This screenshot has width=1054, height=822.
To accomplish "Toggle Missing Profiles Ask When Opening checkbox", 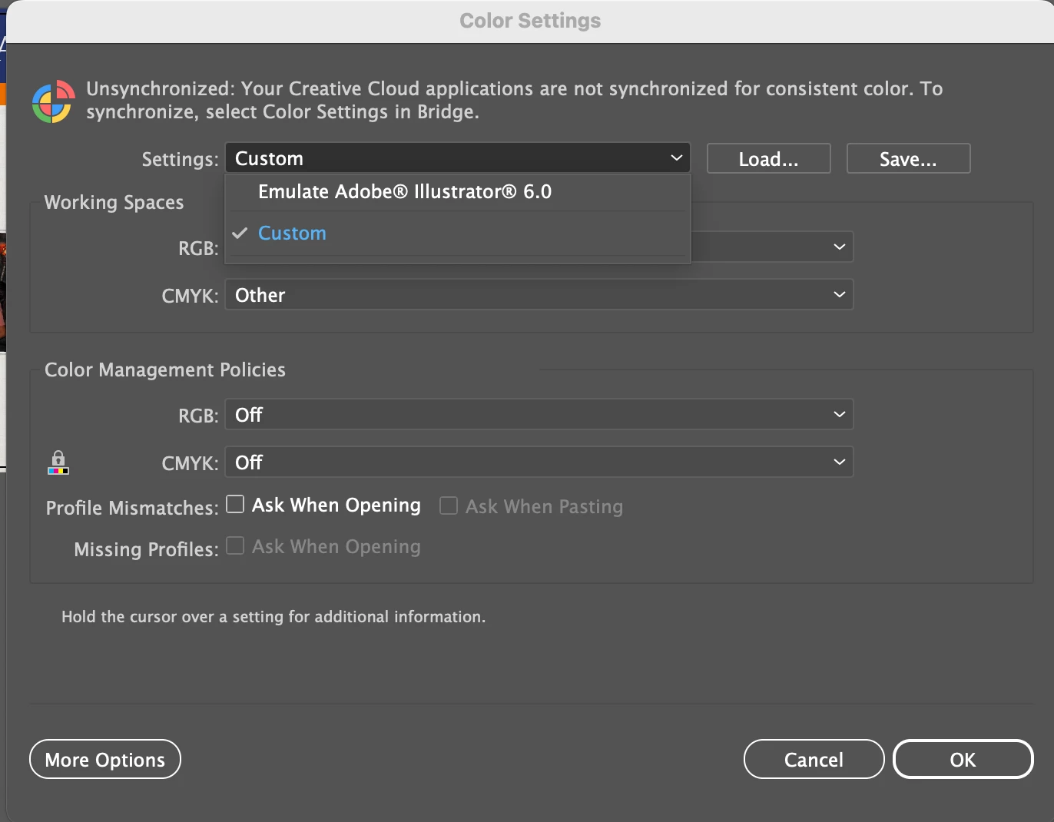I will tap(235, 545).
